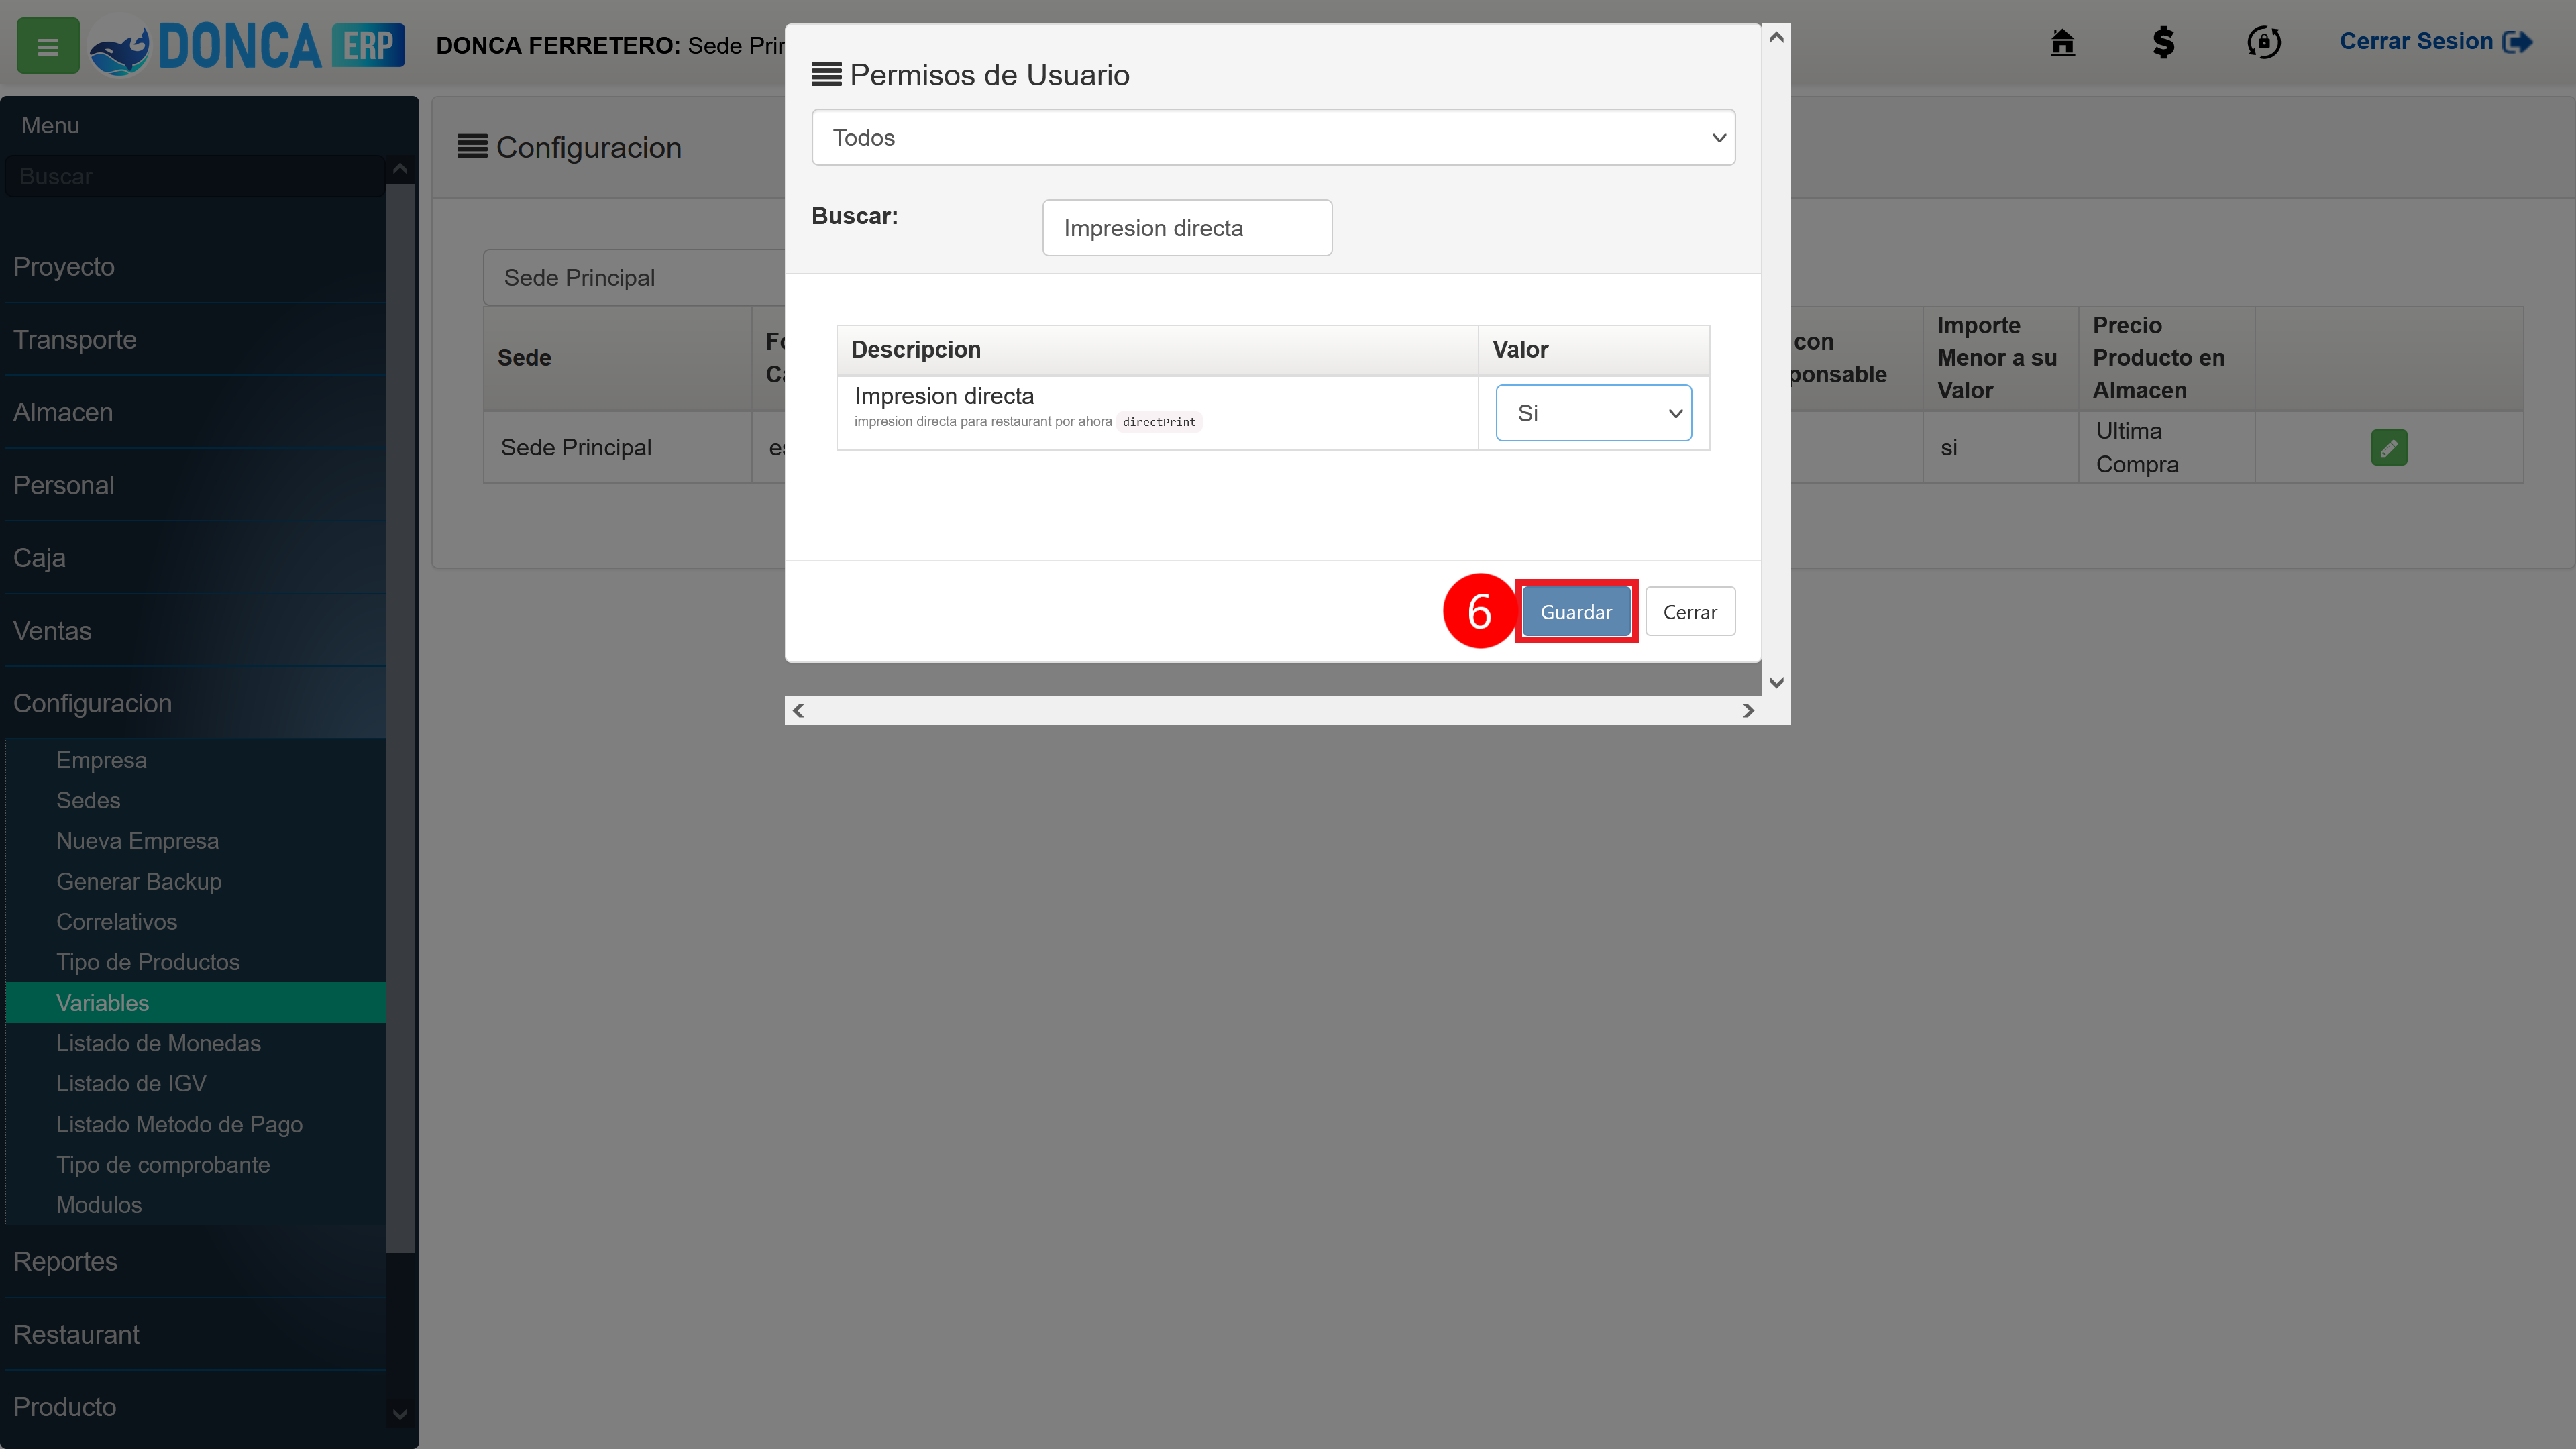This screenshot has height=1449, width=2576.
Task: Expand the Producto menu
Action: coord(194,1407)
